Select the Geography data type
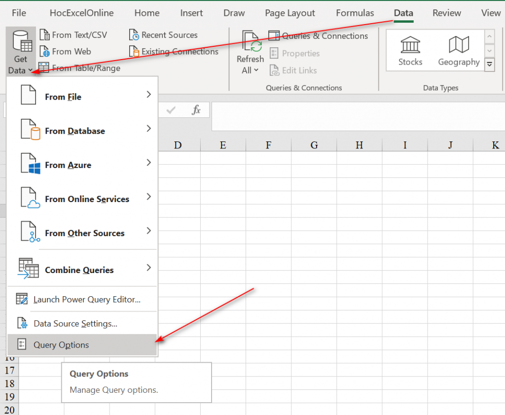Viewport: 505px width, 415px height. 459,50
